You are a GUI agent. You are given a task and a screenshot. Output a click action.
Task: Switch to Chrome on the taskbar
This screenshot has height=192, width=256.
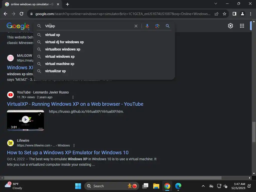pyautogui.click(x=167, y=186)
